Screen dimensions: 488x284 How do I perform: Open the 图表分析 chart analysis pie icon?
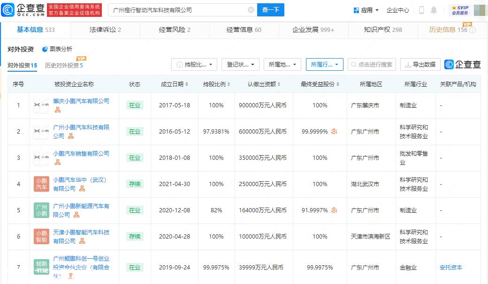pos(45,49)
